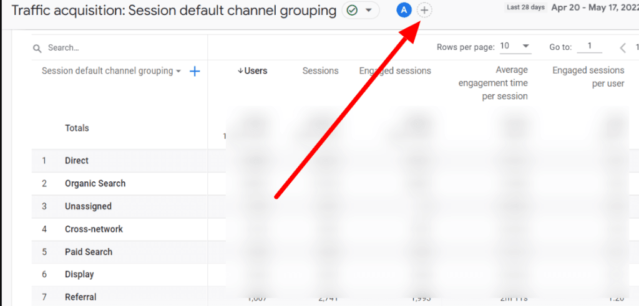
Task: Click the blue plus to add dimension
Action: pos(195,72)
